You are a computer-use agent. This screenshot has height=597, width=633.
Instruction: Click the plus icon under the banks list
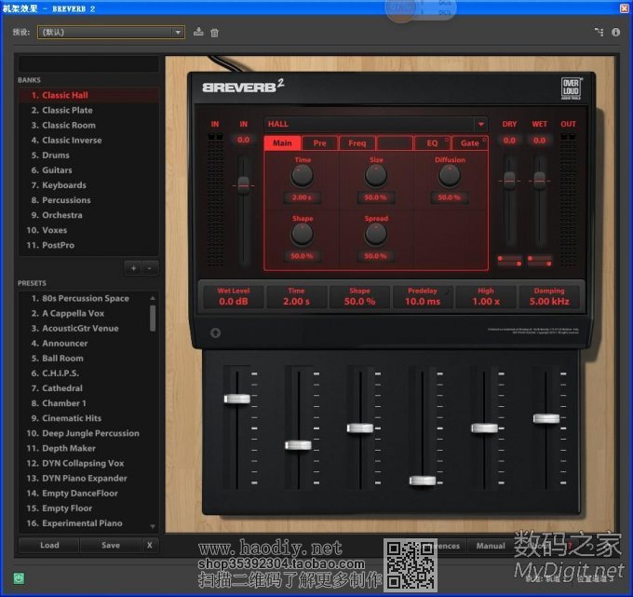coord(133,267)
